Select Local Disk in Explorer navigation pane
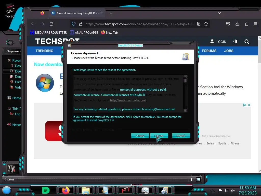The height and width of the screenshot is (196, 261). (x=15, y=114)
